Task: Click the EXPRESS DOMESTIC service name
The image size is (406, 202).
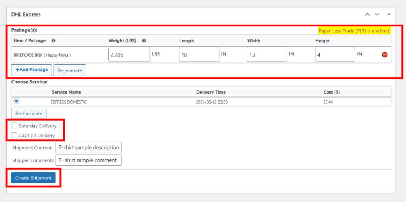Action: pos(69,102)
